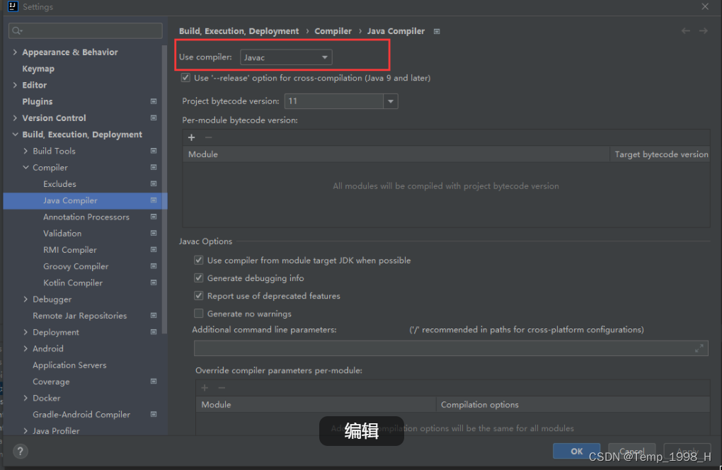Screen dimensions: 722x470
Task: Expand Java Profiler node
Action: tap(25, 431)
